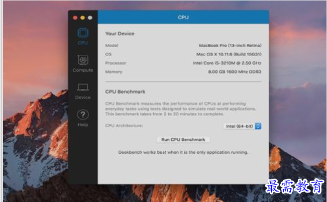Click the CPU Benchmark description paragraph
Image resolution: width=327 pixels, height=202 pixels.
coord(181,109)
